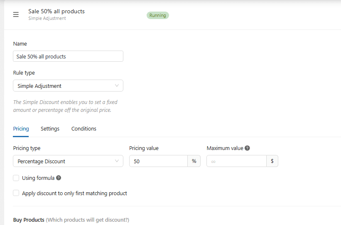Enable the Using formula checkbox
The image size is (341, 225).
point(16,178)
